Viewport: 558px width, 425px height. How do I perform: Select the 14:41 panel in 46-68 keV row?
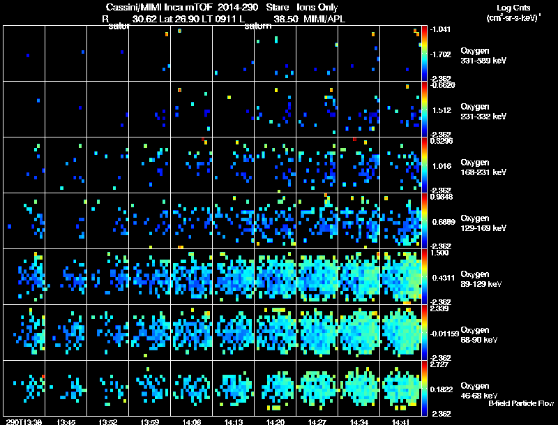tap(400, 388)
